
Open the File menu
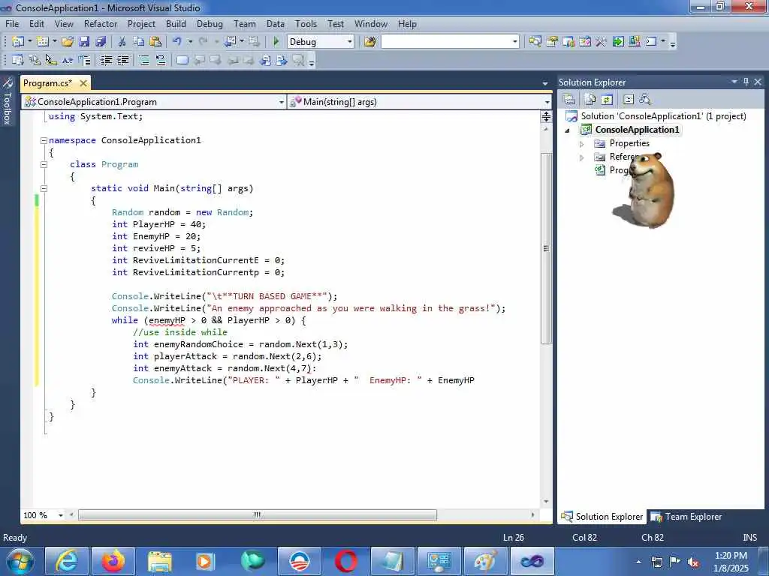[12, 23]
